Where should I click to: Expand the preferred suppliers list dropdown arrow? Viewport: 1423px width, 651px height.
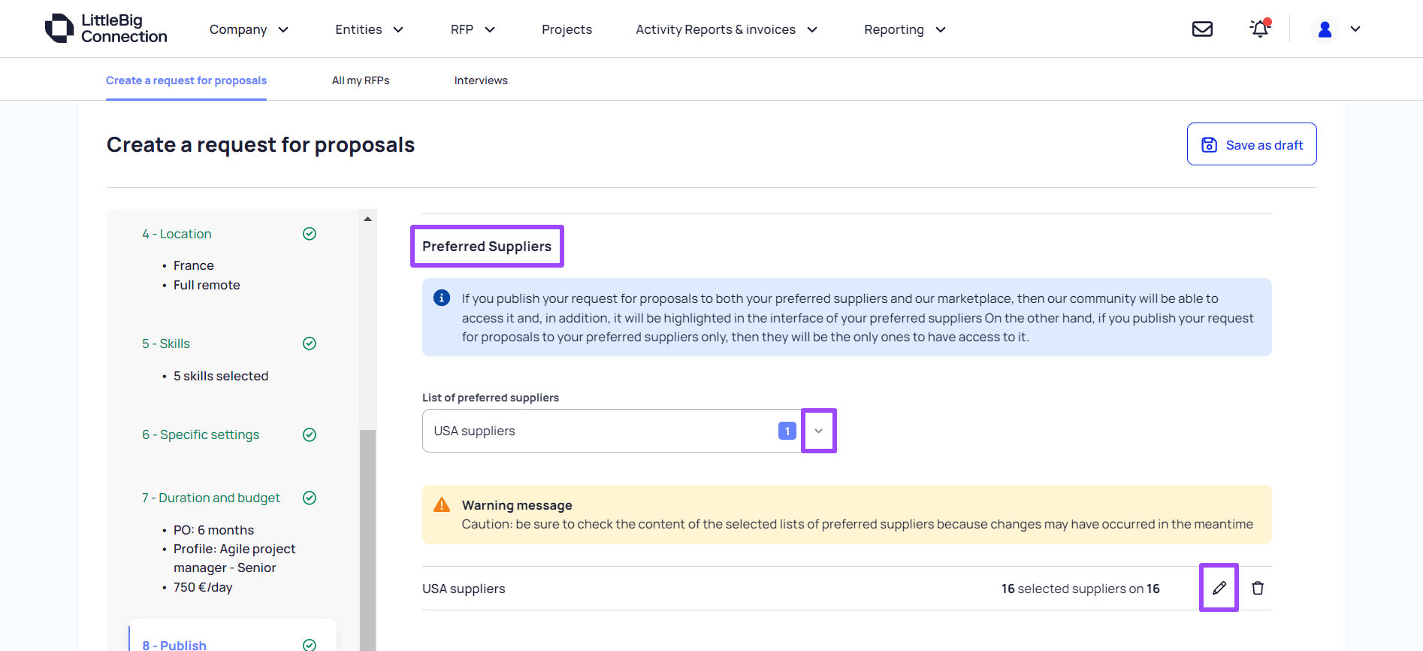click(x=818, y=431)
